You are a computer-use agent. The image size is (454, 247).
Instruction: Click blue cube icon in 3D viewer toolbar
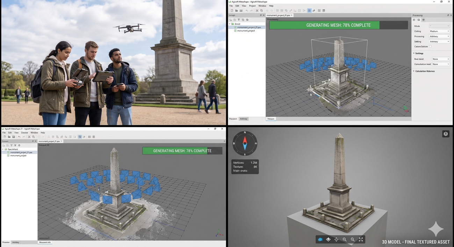click(320, 239)
